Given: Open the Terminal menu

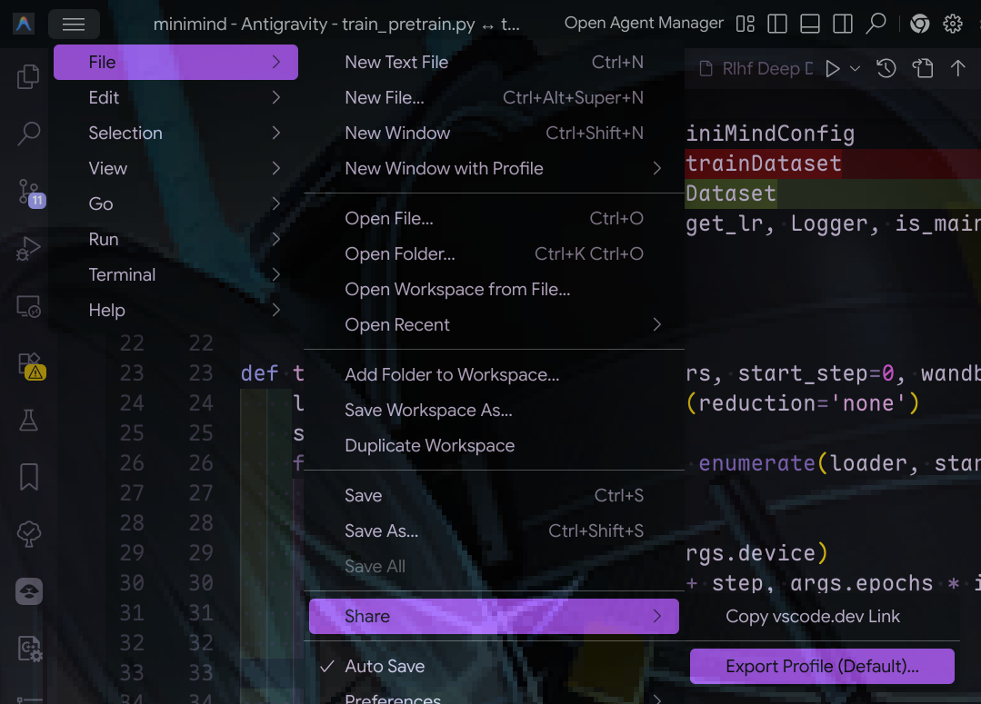Looking at the screenshot, I should 175,274.
